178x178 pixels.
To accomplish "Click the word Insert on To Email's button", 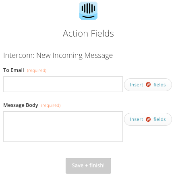I will (137, 85).
